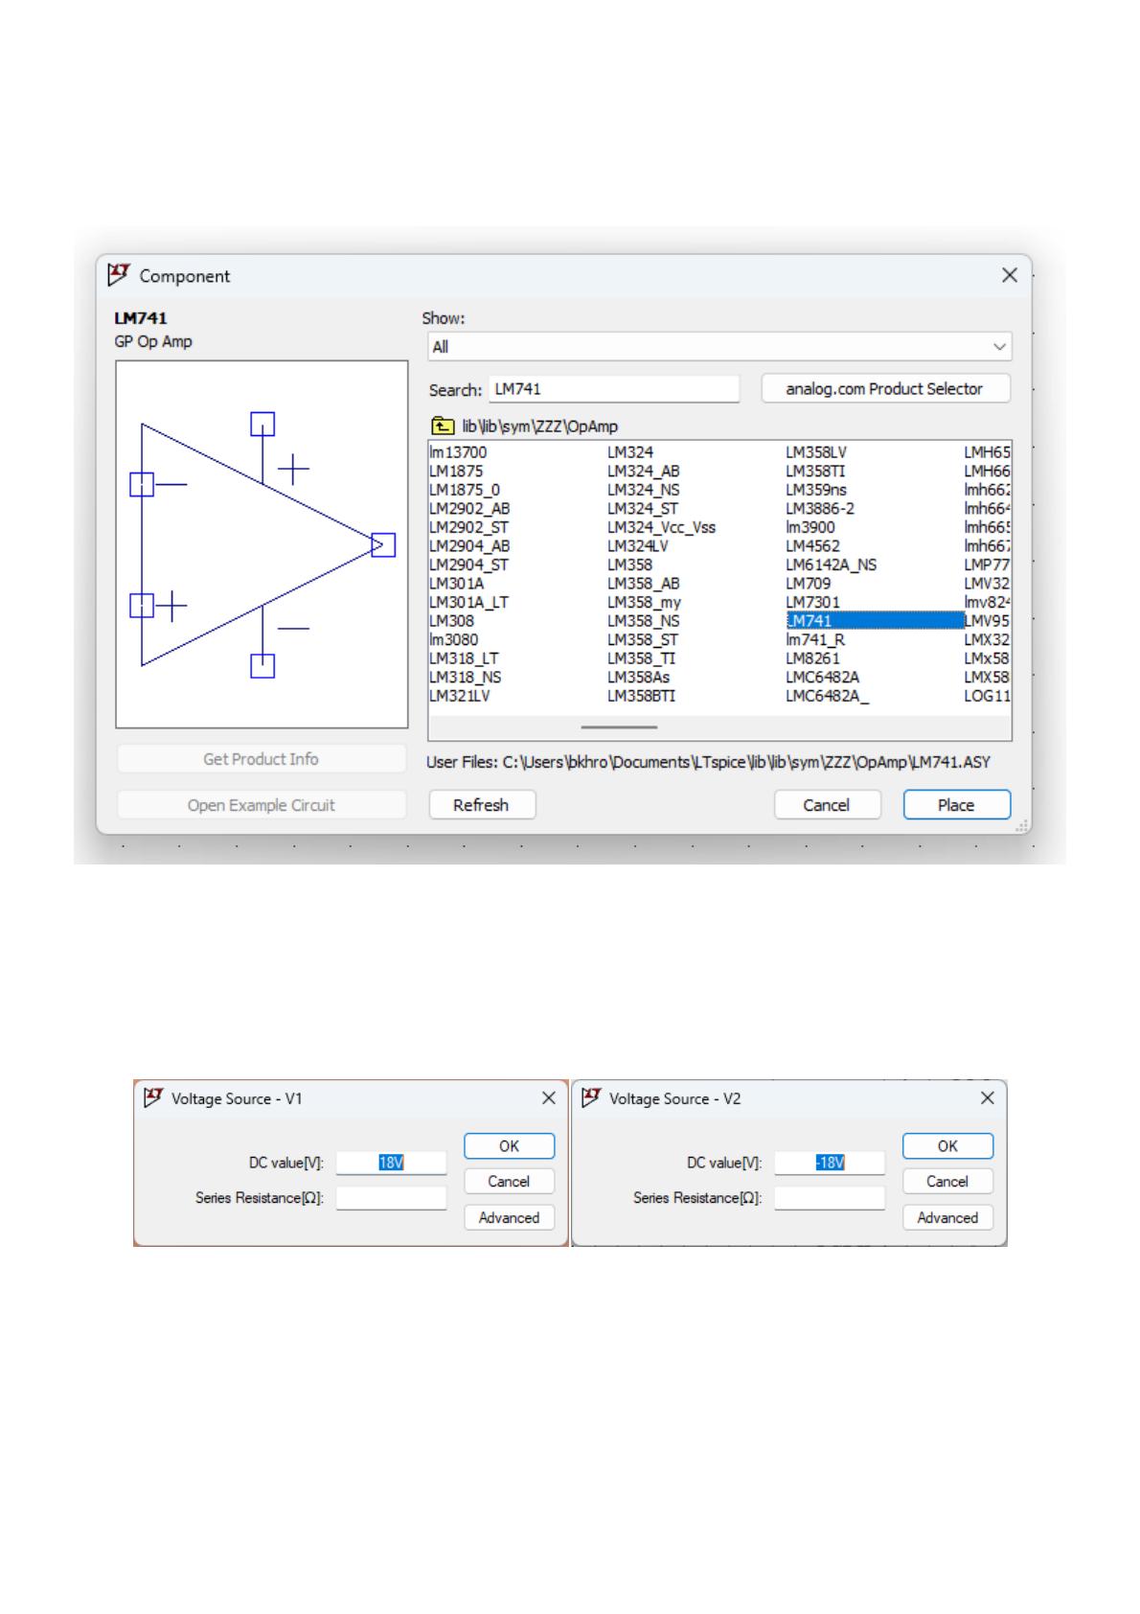
Task: Click the DC value field of V2
Action: tap(830, 1163)
